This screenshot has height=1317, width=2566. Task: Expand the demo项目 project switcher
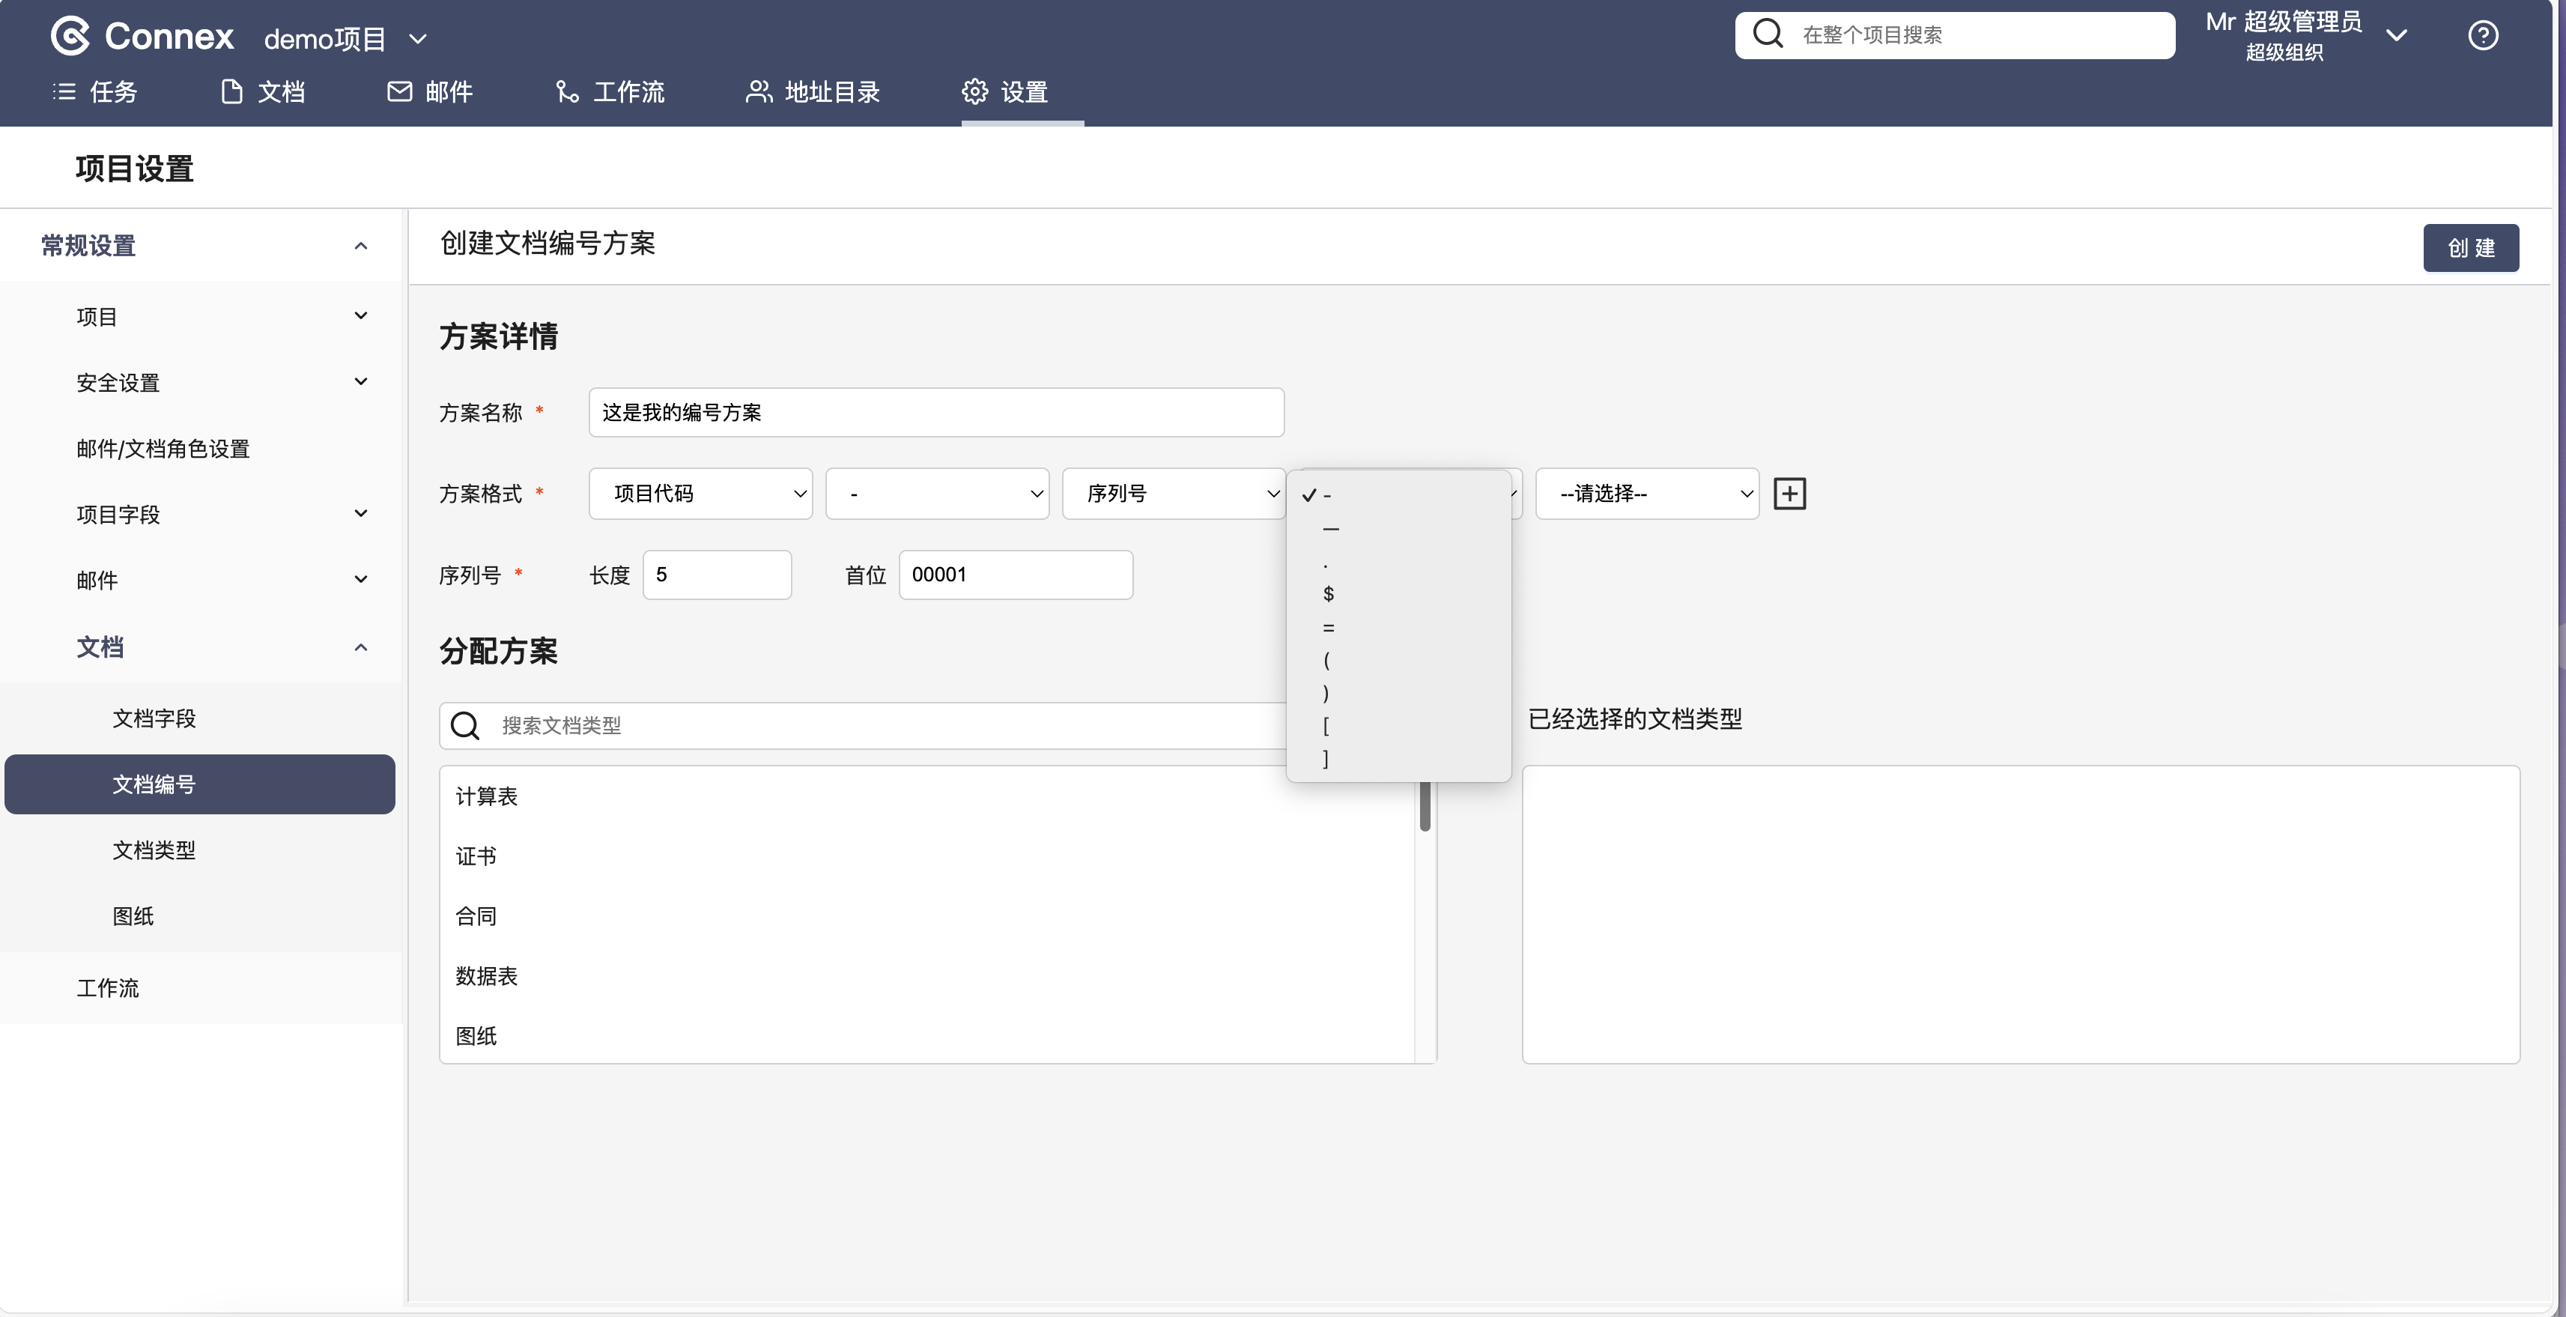point(345,39)
